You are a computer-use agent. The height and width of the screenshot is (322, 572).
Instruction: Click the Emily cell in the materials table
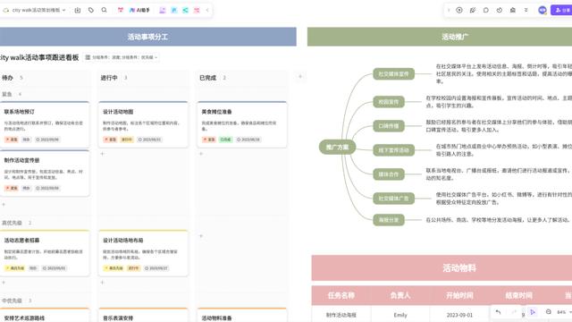click(x=400, y=314)
